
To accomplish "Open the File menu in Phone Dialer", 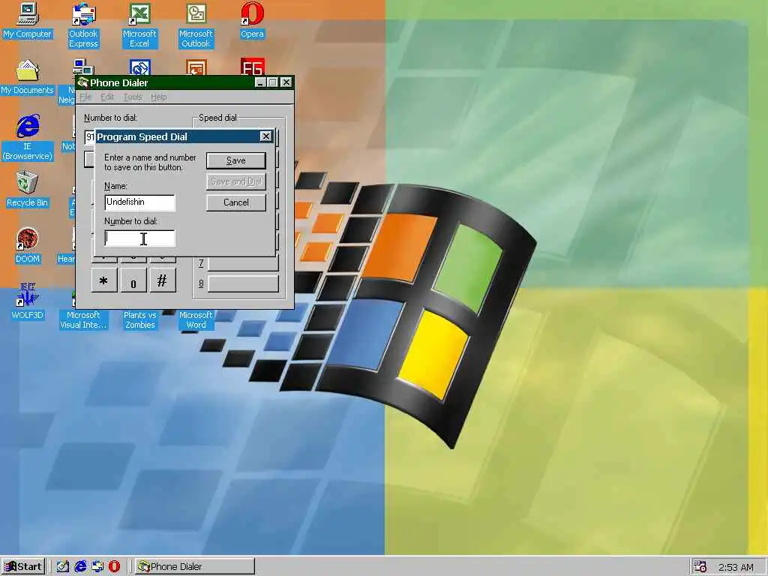I will click(x=85, y=97).
